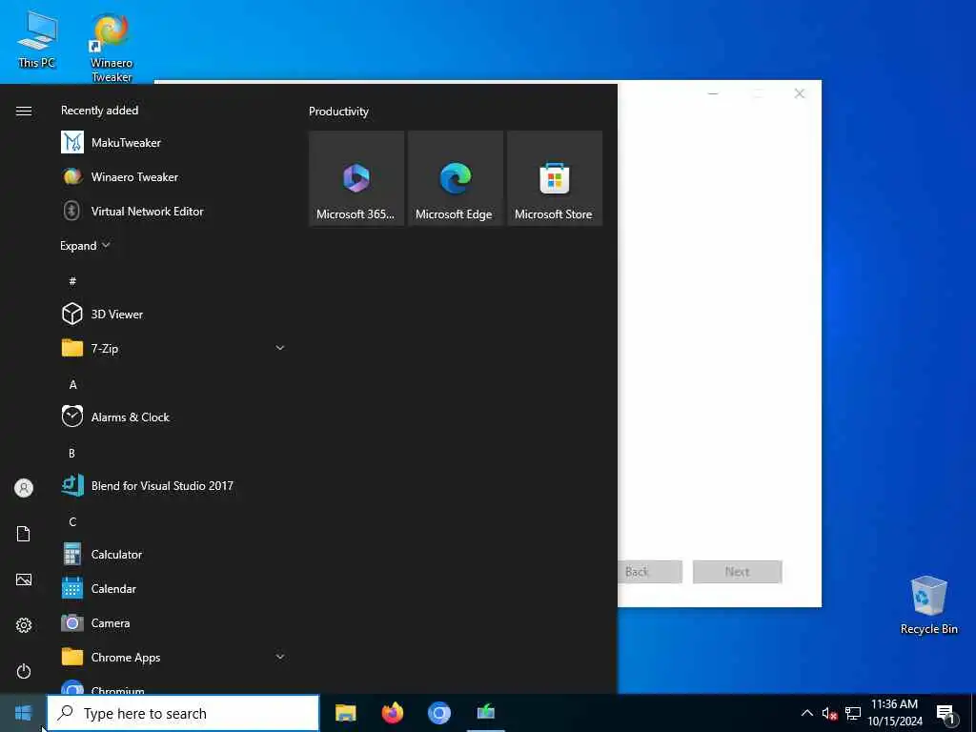Viewport: 976px width, 732px height.
Task: Click Back button in background window
Action: click(650, 572)
